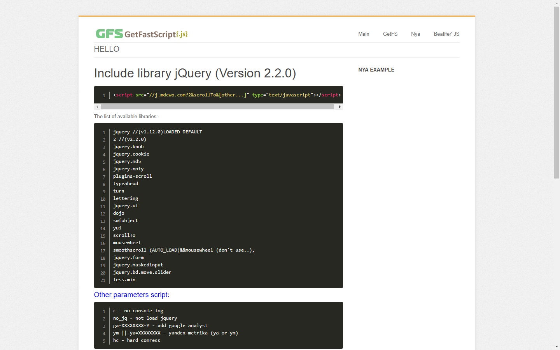Click the HELLO heading text
The width and height of the screenshot is (560, 350).
click(x=107, y=49)
